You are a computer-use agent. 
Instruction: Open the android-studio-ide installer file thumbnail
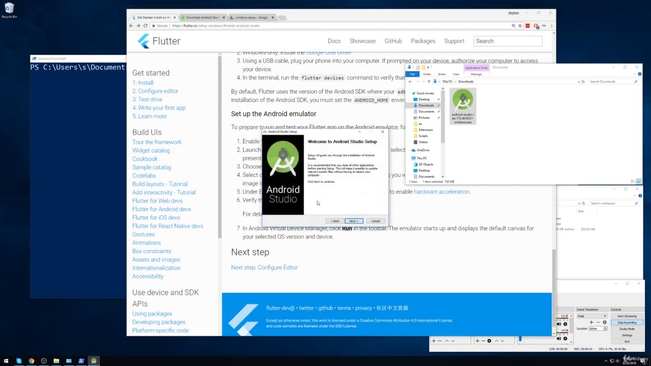click(463, 106)
